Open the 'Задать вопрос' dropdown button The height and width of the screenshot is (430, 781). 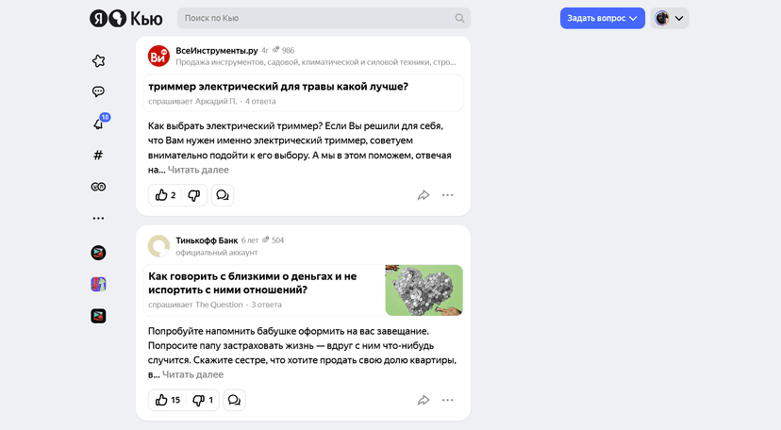[602, 19]
